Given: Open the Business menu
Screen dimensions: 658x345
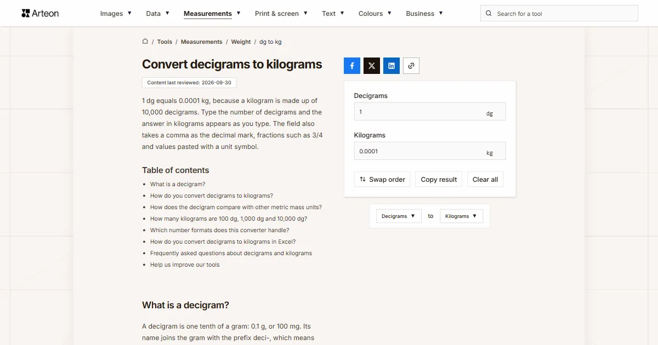Looking at the screenshot, I should pyautogui.click(x=424, y=13).
